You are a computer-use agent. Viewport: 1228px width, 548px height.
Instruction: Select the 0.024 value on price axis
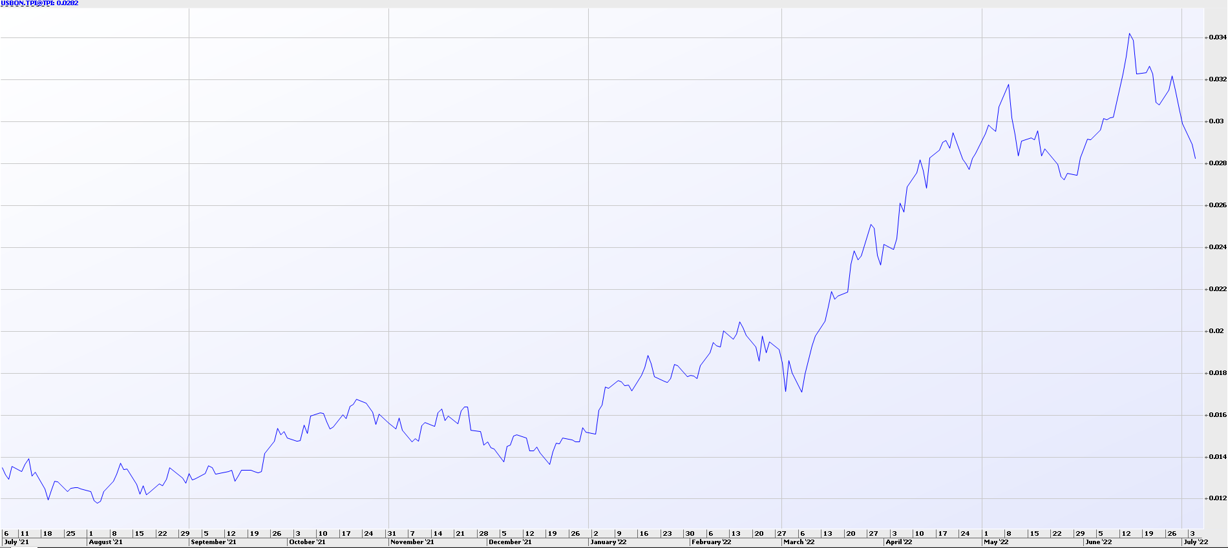1218,247
